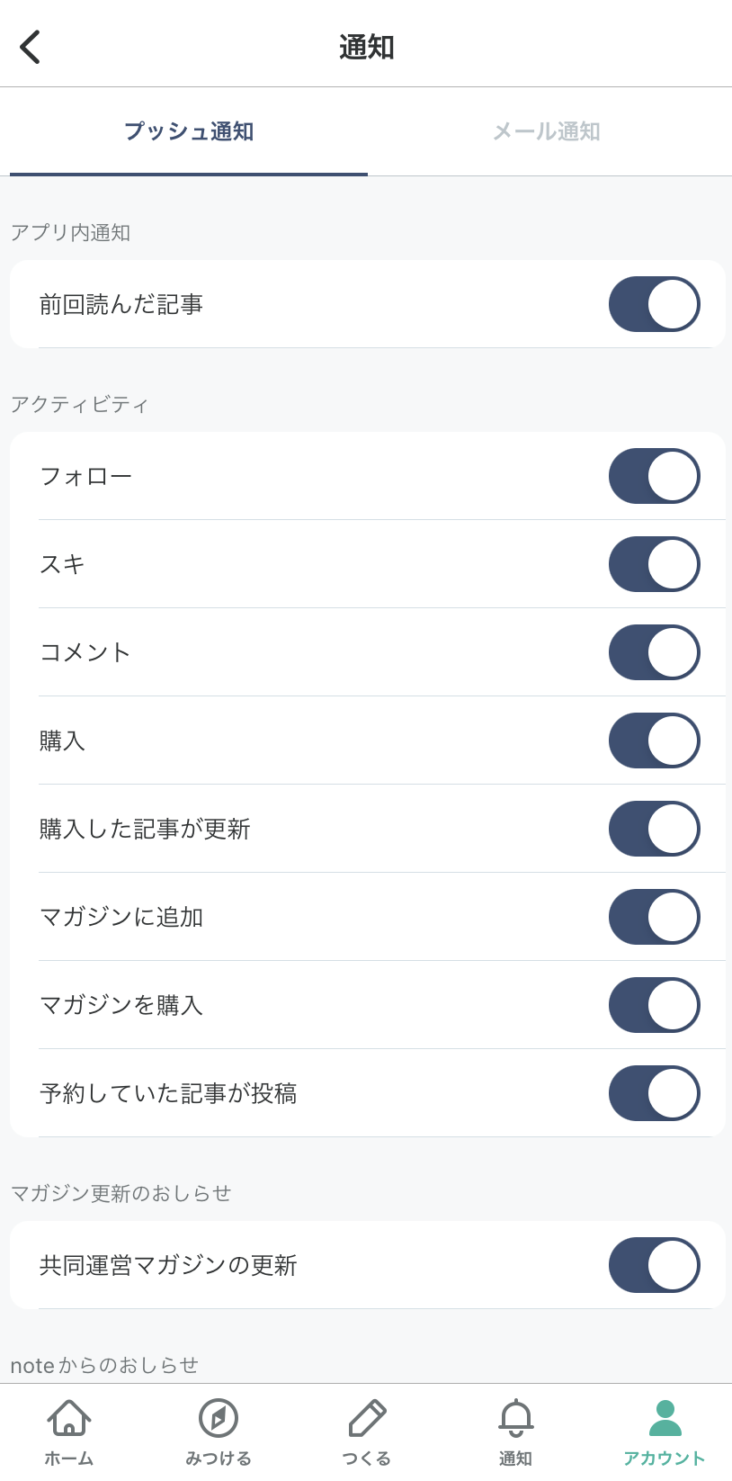
Task: Tap the つくる pencil icon
Action: click(x=367, y=1418)
